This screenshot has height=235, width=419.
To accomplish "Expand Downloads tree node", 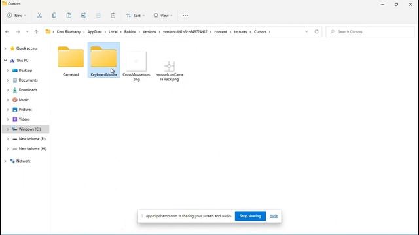I will point(8,90).
